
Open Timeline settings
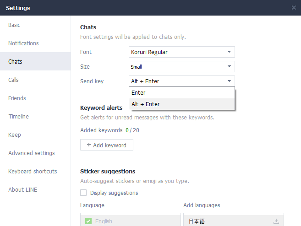(19, 117)
